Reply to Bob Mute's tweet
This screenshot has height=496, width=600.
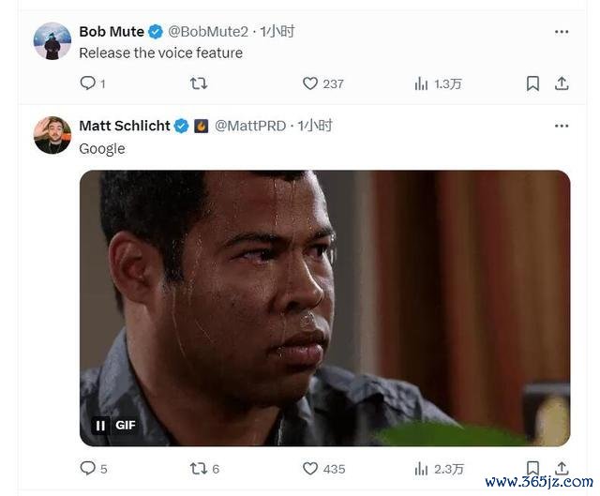point(87,83)
